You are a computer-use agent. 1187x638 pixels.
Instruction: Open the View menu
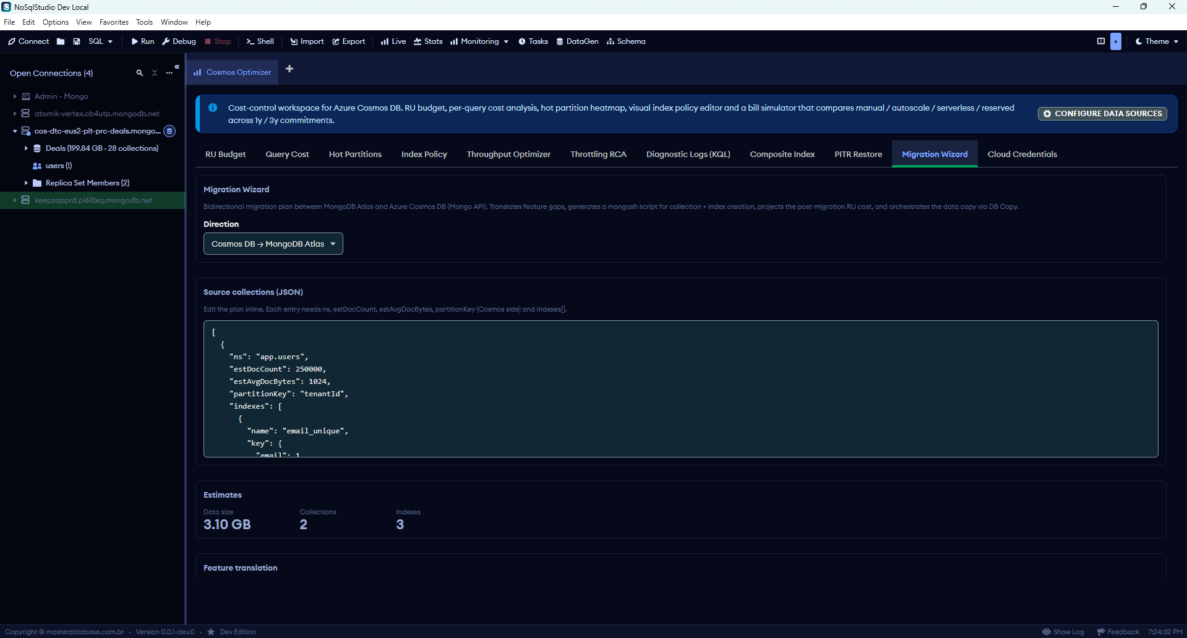point(84,22)
